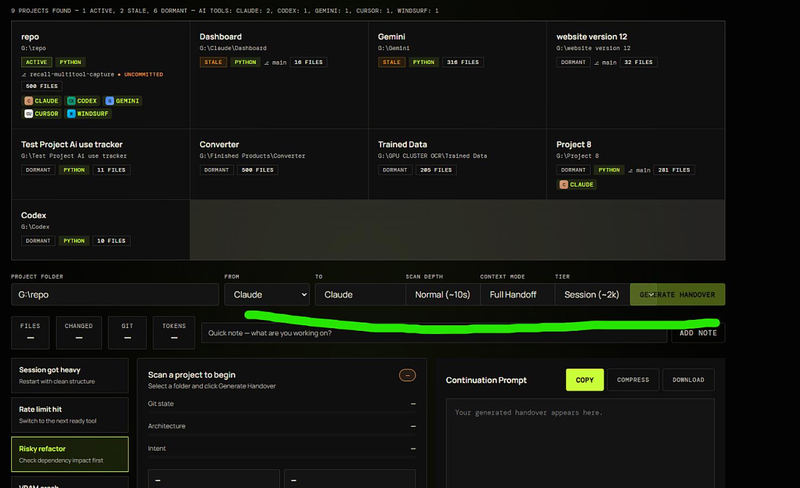
Task: Click the 32 FILES tag on website version 12
Action: point(638,62)
